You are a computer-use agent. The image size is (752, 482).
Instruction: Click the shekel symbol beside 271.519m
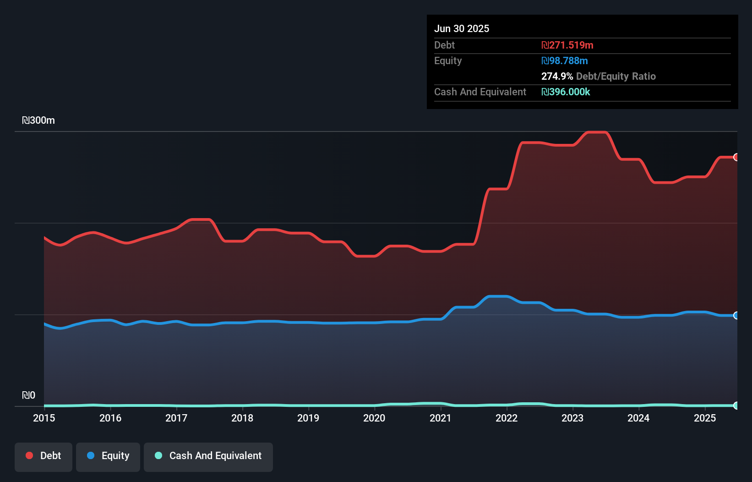coord(545,45)
